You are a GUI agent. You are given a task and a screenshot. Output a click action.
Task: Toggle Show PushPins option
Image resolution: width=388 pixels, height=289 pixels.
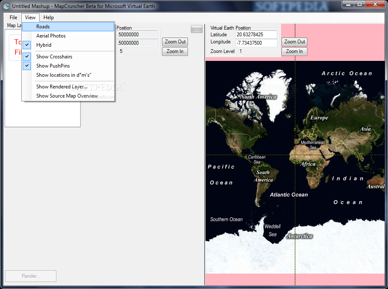(68, 66)
